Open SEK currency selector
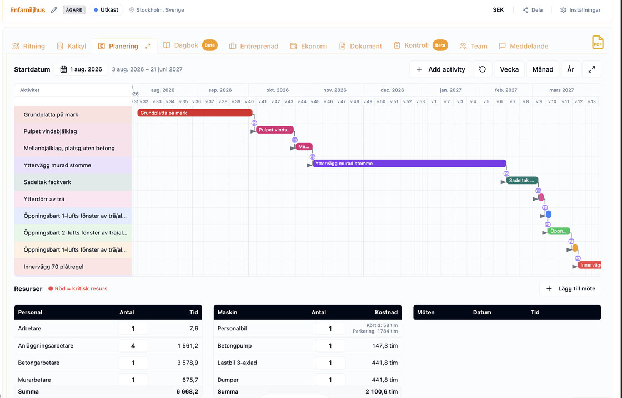The height and width of the screenshot is (398, 622). 498,10
